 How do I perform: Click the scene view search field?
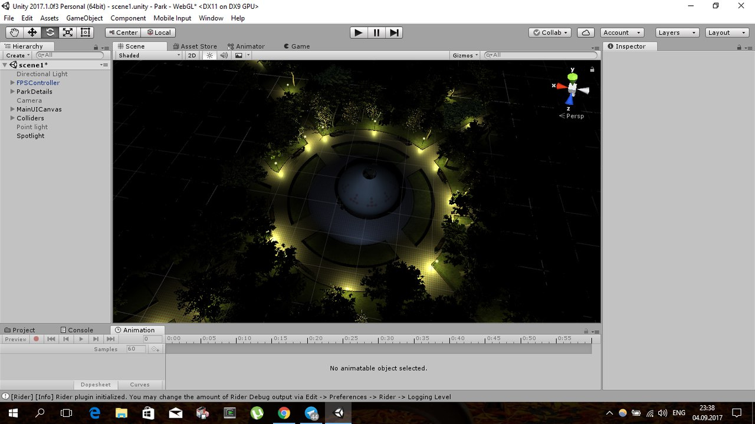(541, 55)
